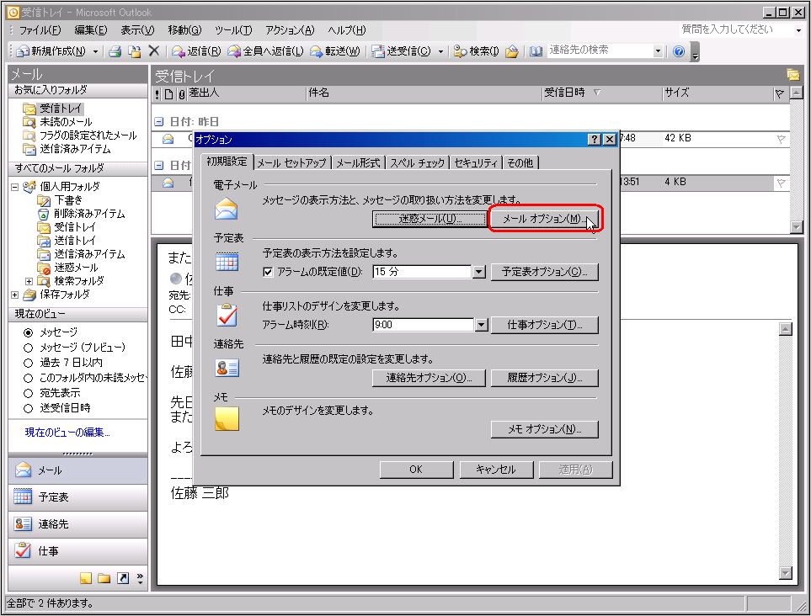Click the print icon in the toolbar
Image resolution: width=811 pixels, height=616 pixels.
pos(115,51)
